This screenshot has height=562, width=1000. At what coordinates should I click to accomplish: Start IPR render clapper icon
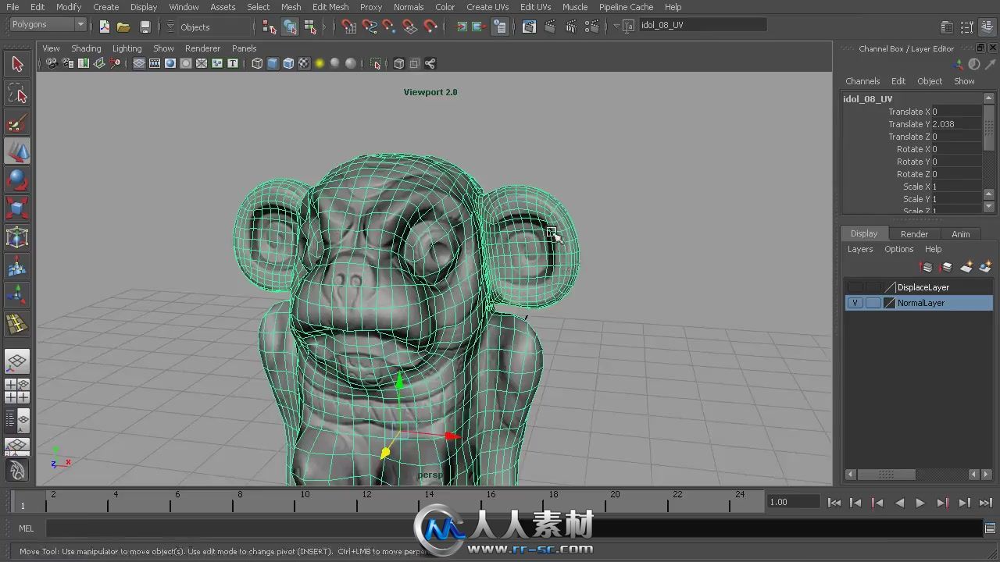(573, 27)
